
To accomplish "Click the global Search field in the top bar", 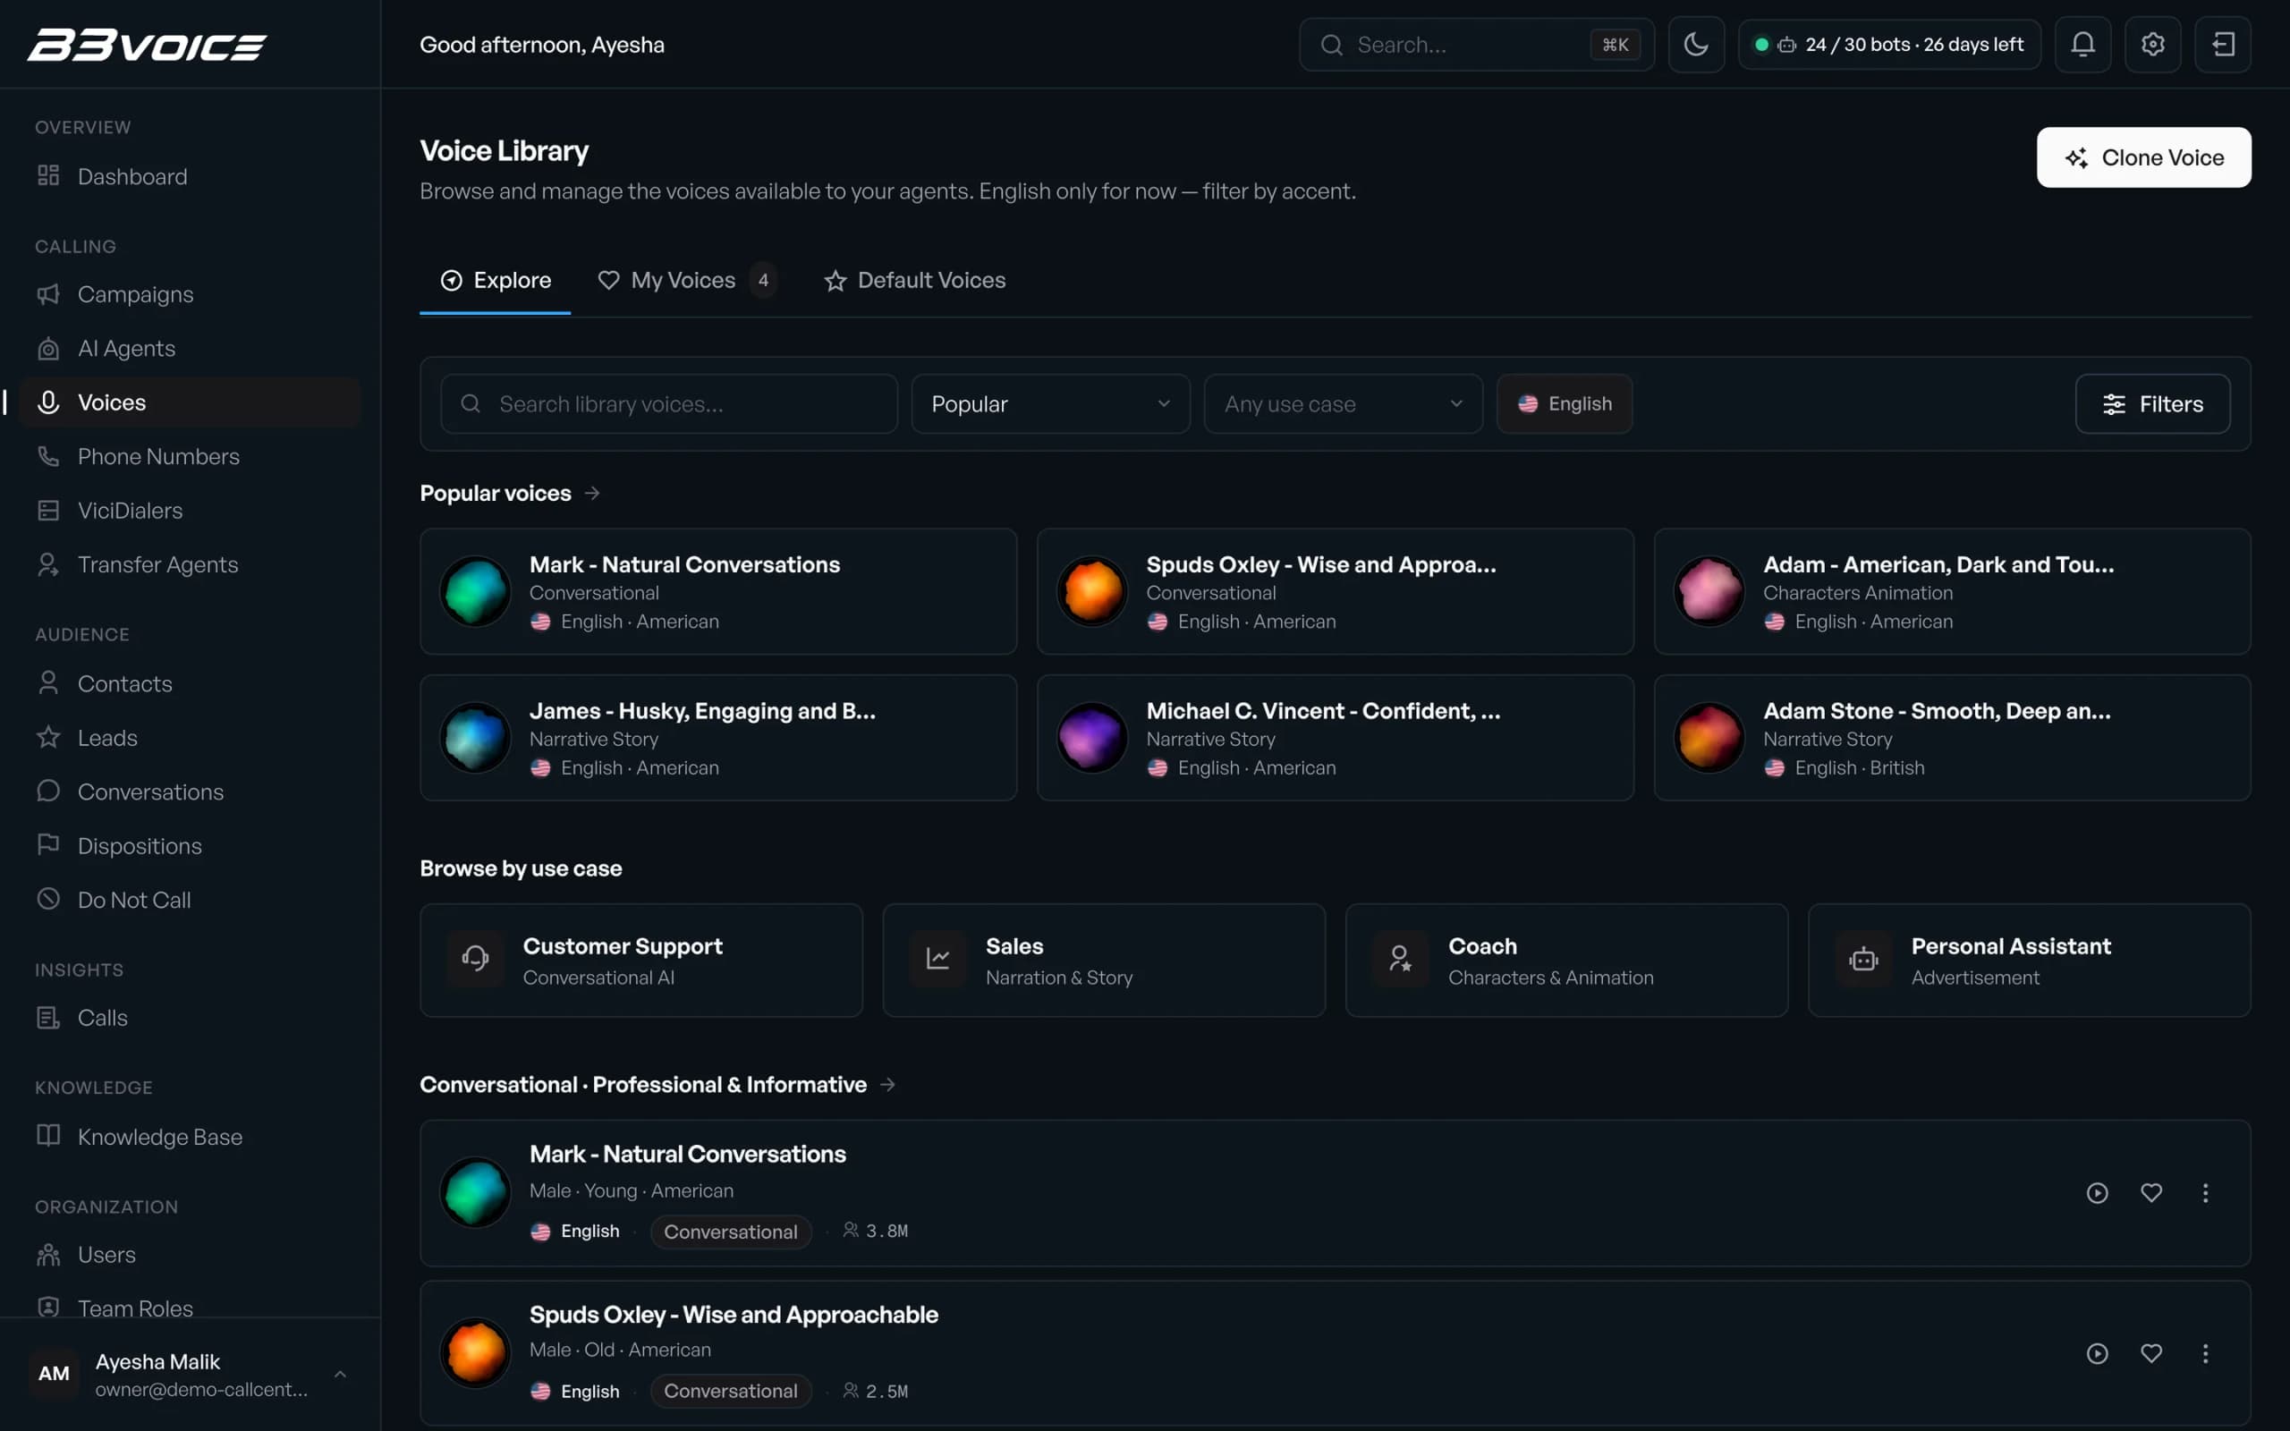I will (x=1476, y=45).
